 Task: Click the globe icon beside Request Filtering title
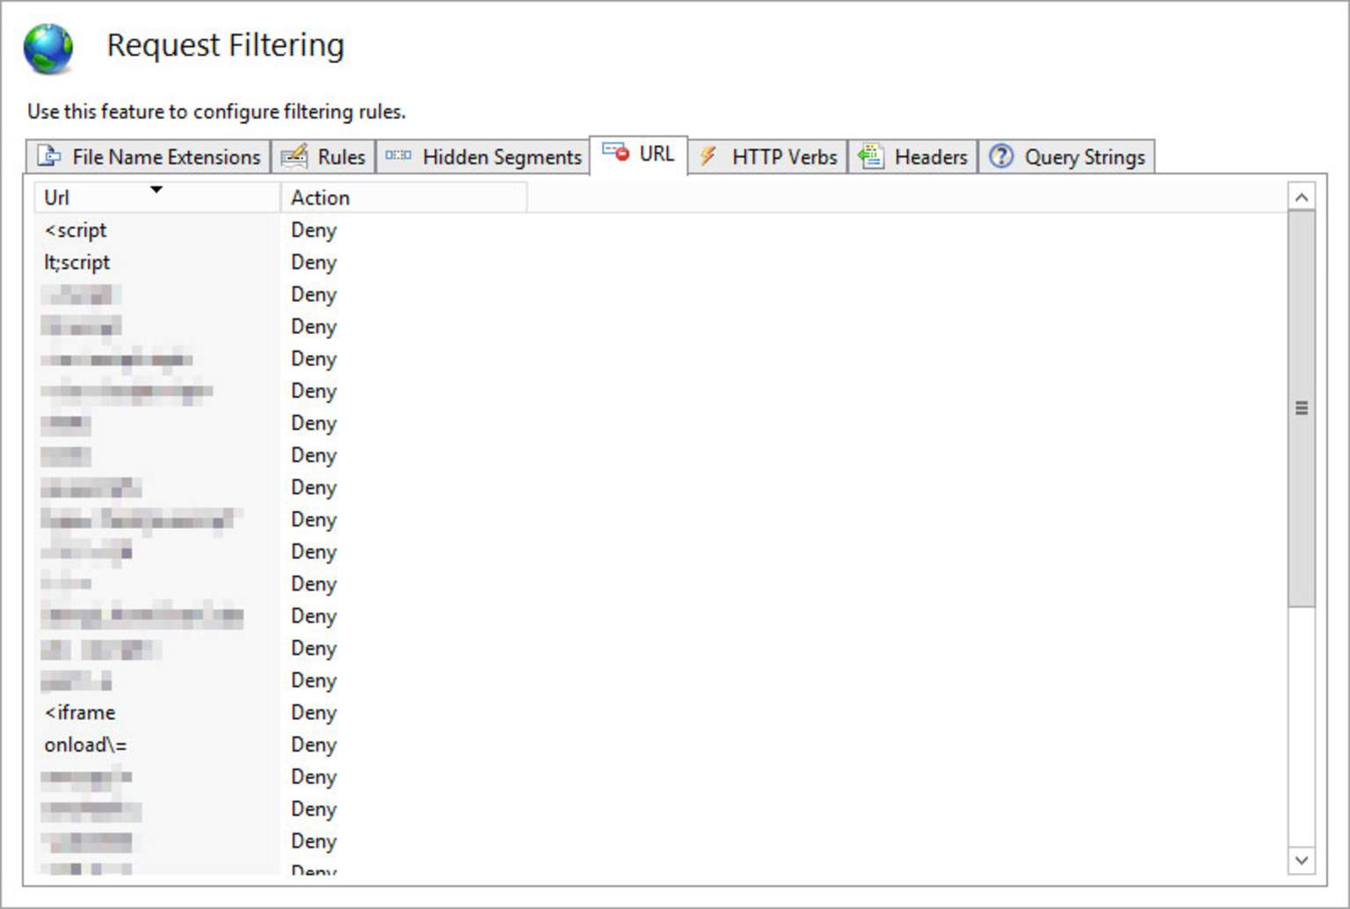(50, 47)
